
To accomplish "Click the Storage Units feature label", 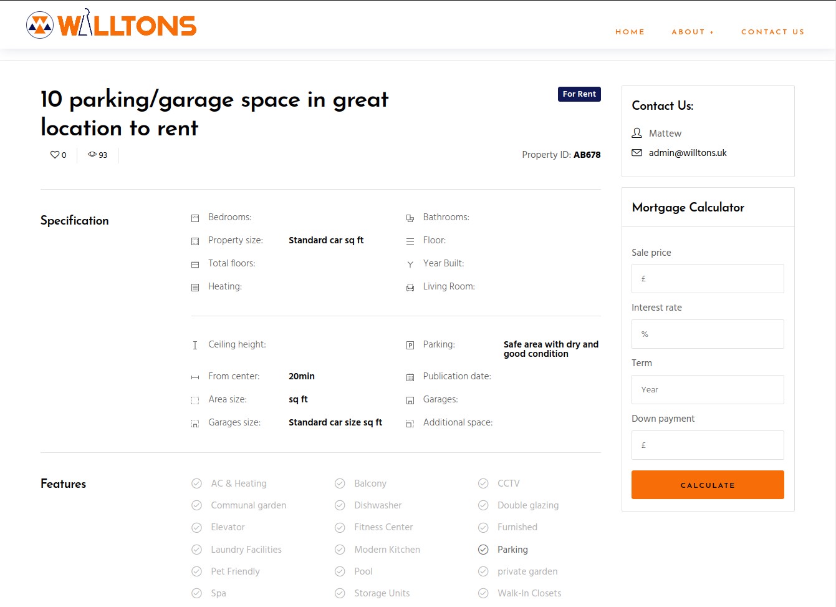I will [382, 593].
